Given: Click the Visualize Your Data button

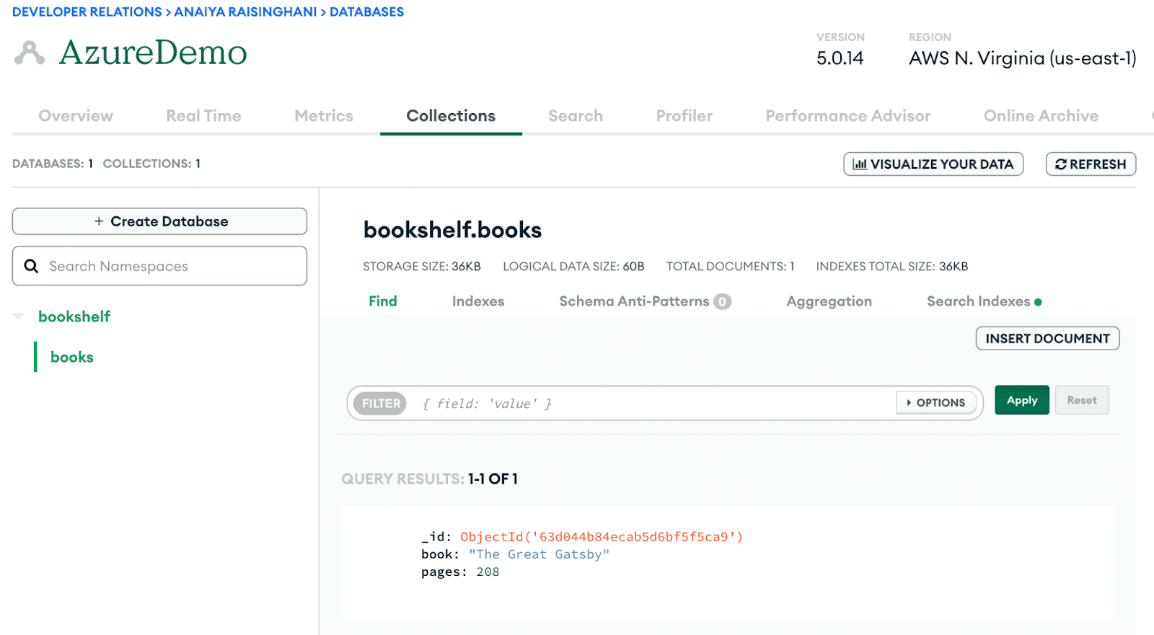Looking at the screenshot, I should point(933,164).
